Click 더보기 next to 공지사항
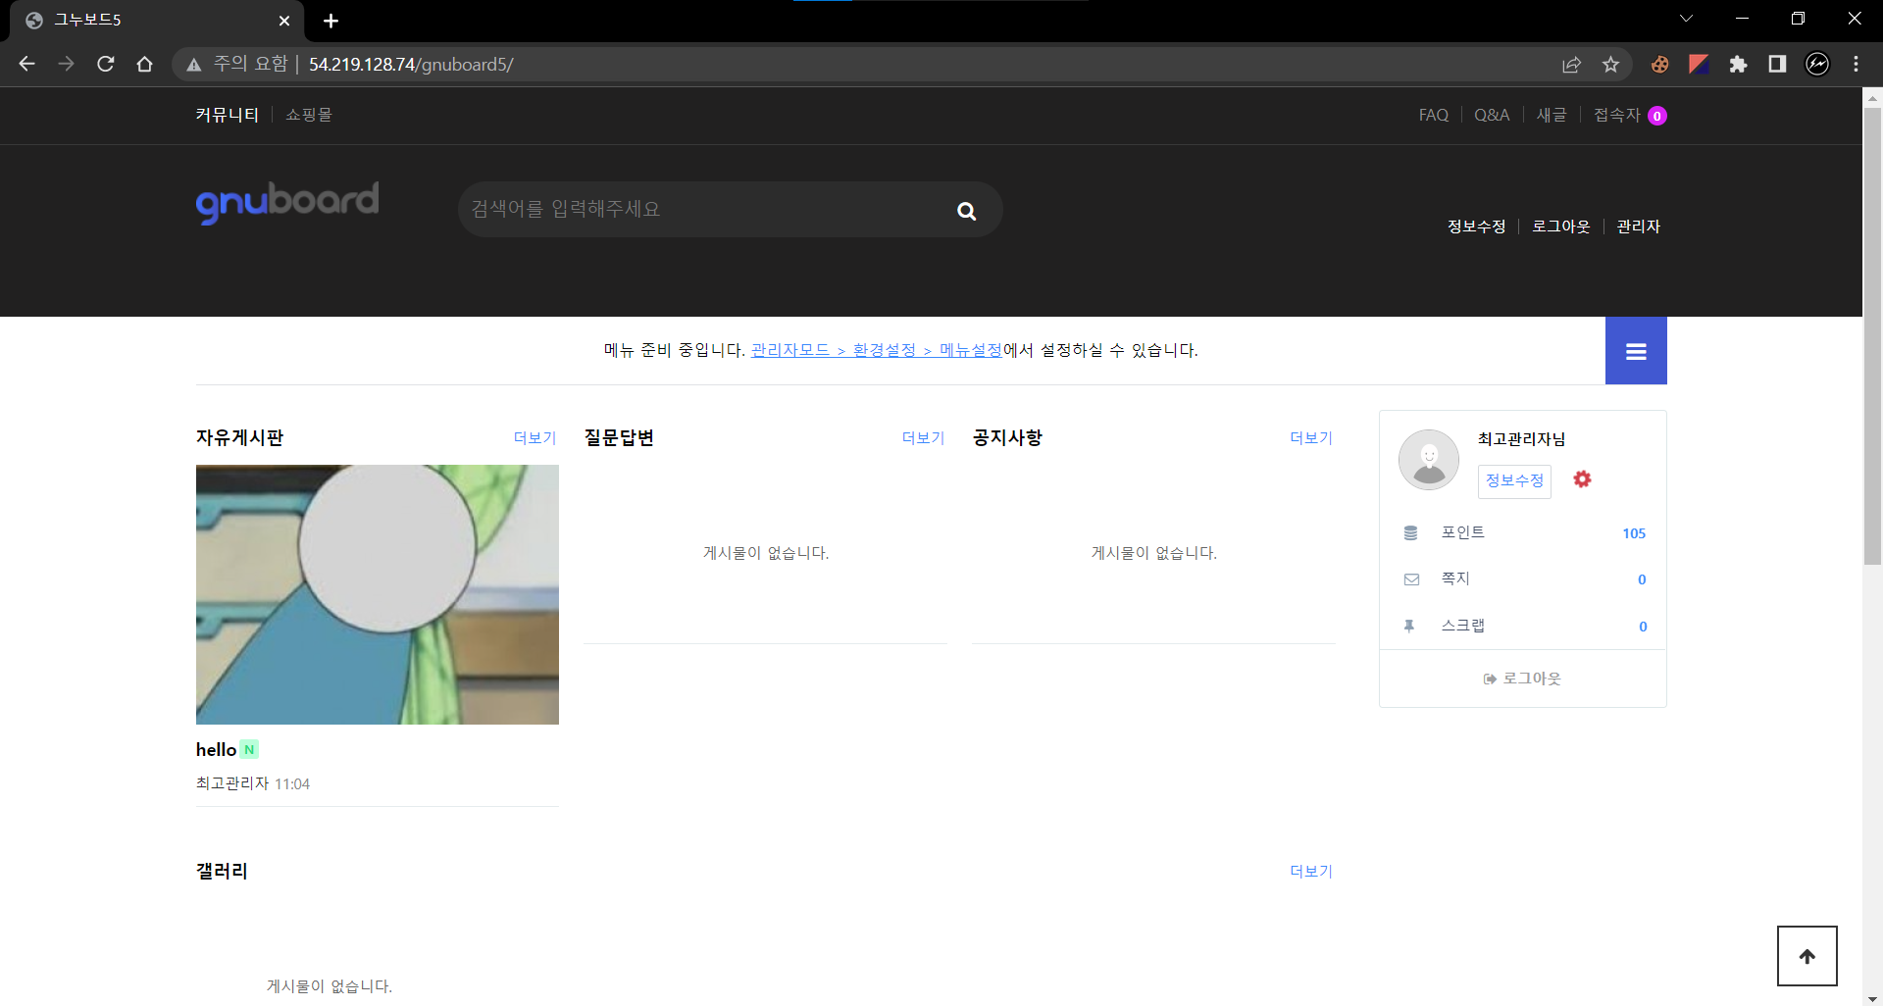Viewport: 1883px width, 1006px height. pos(1311,438)
